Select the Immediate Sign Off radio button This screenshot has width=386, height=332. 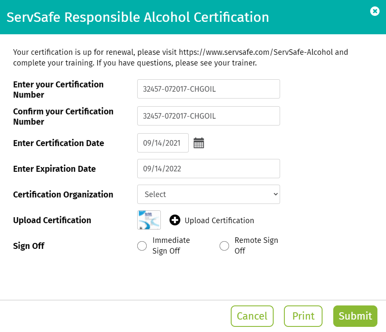[x=142, y=246]
